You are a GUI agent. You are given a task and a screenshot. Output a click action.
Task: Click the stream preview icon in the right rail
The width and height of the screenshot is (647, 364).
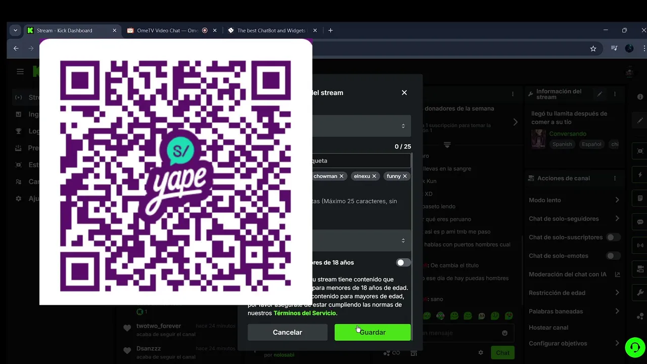640,151
